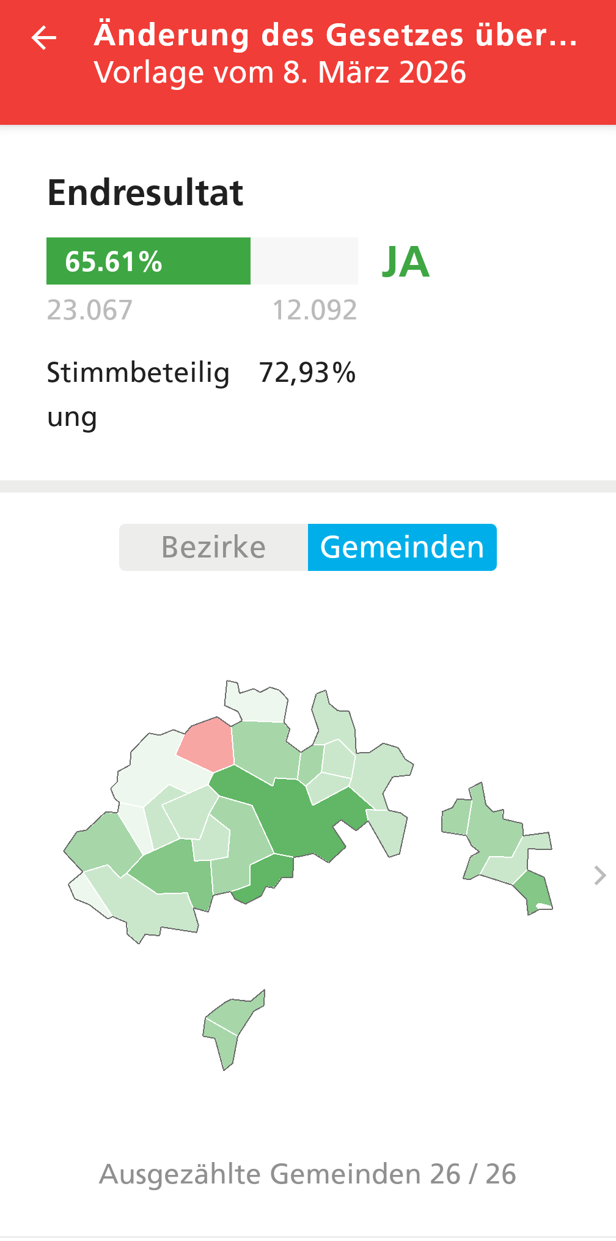Click the right chevron beside the map
616x1241 pixels.
pos(599,876)
